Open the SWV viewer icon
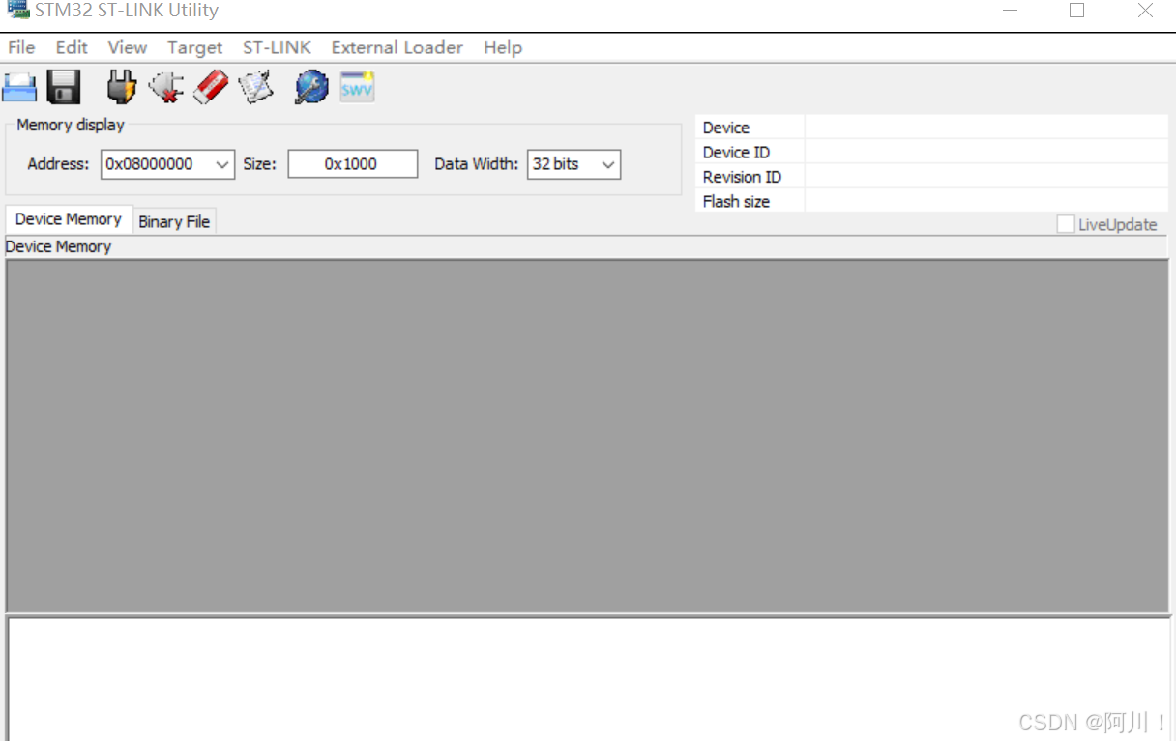 click(x=357, y=87)
